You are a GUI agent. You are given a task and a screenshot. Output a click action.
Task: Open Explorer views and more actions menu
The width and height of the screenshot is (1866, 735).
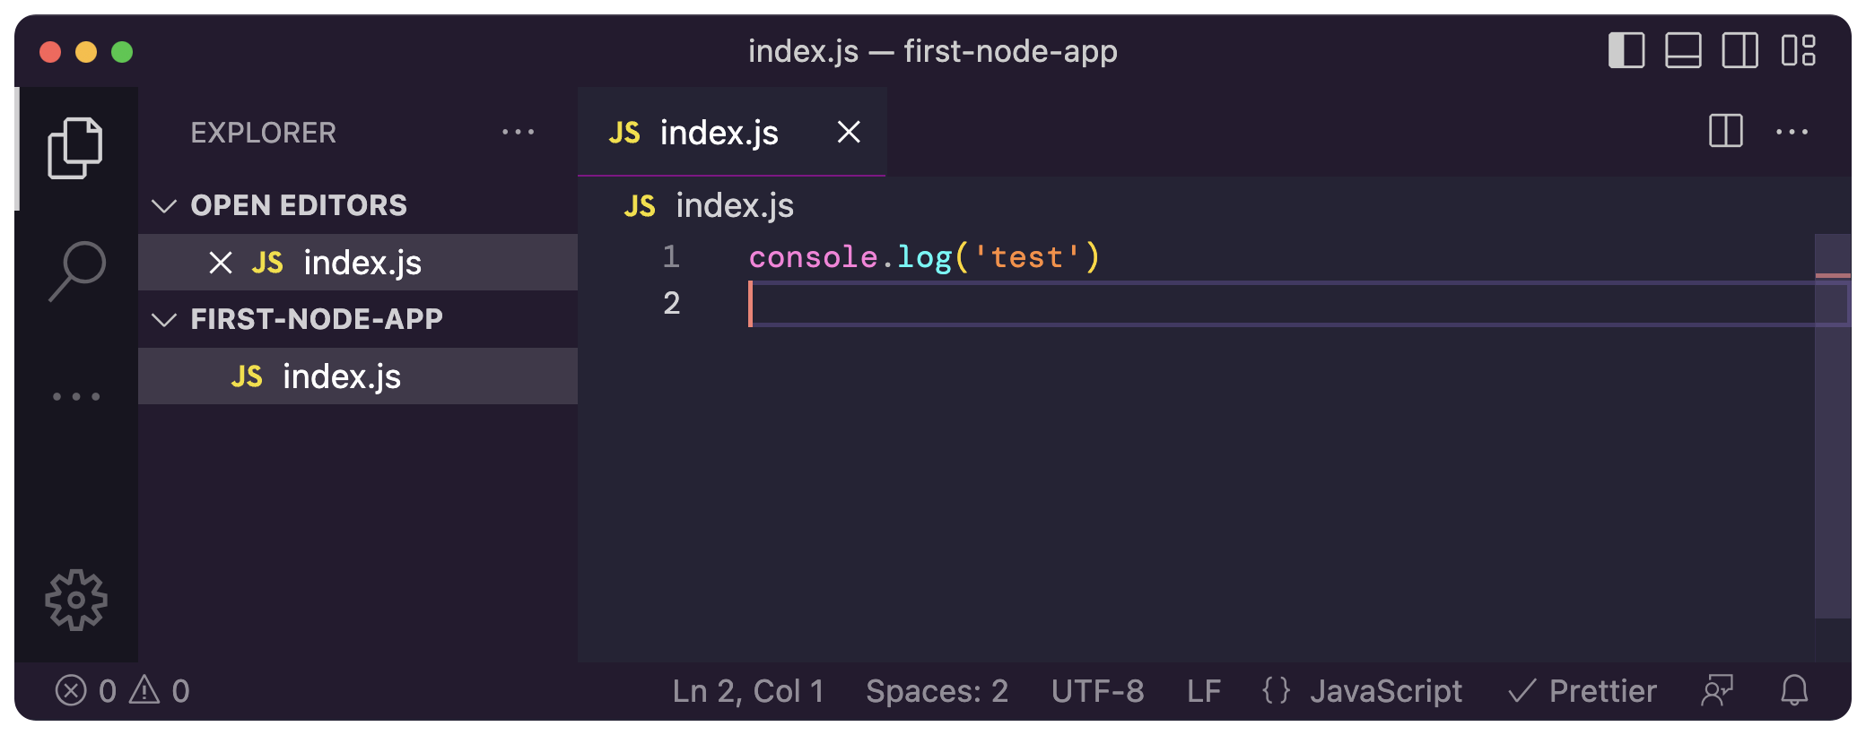[518, 133]
